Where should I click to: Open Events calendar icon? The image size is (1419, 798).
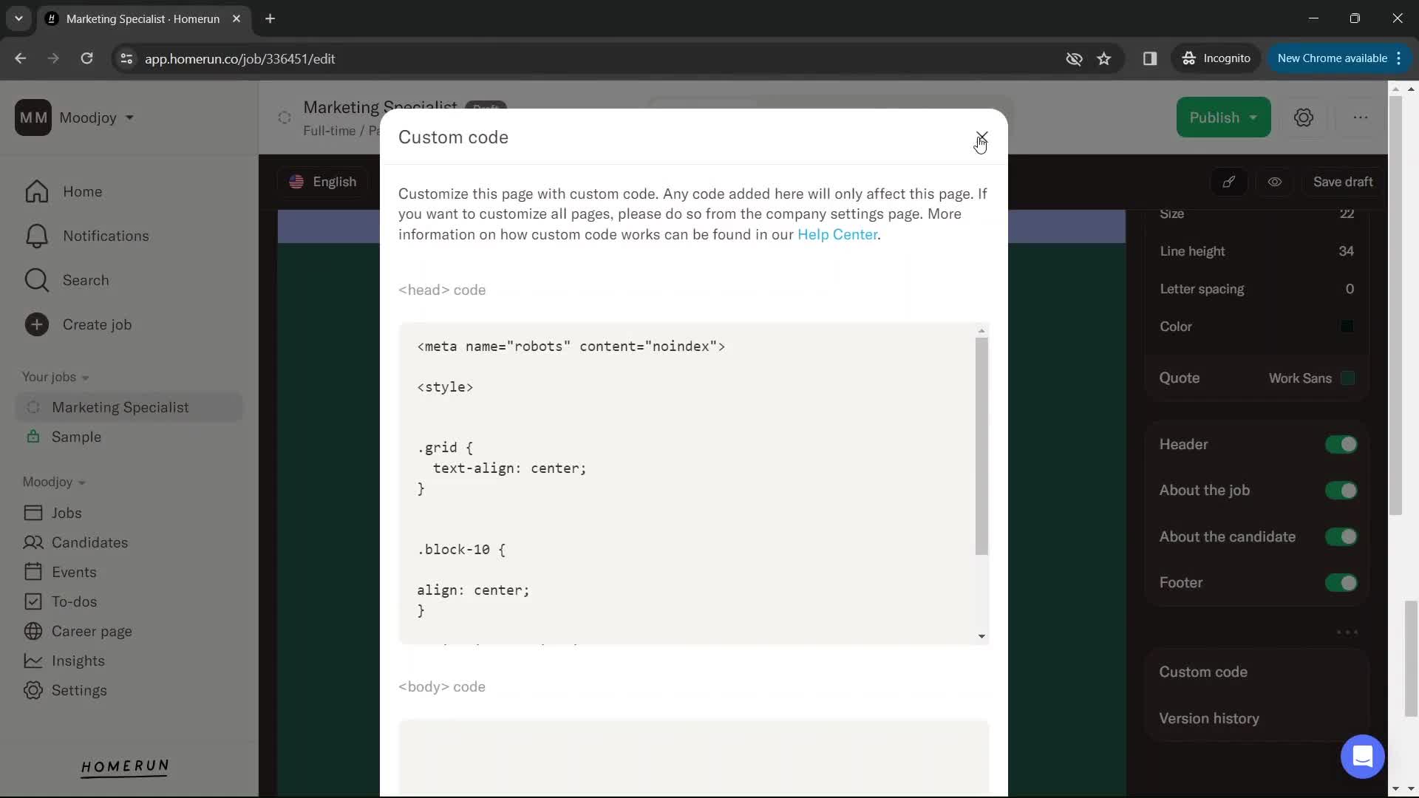pos(33,572)
